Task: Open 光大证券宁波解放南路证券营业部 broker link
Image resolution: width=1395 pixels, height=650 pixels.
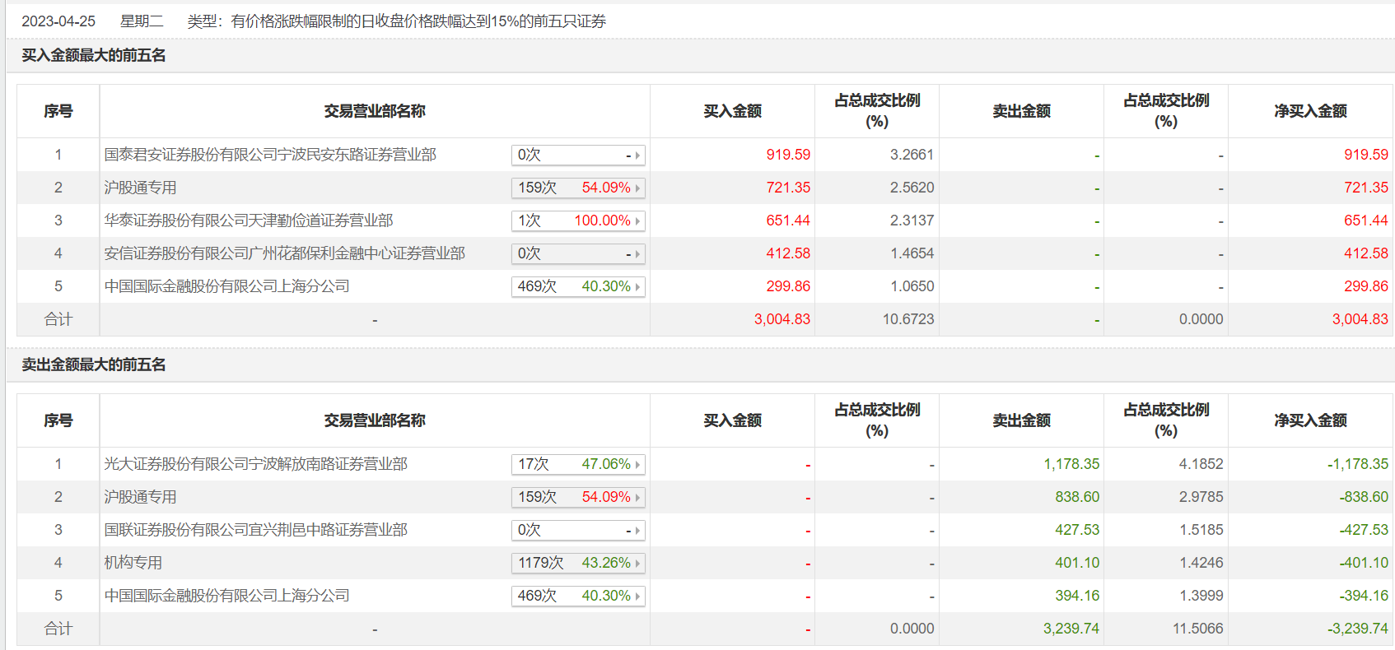Action: [256, 464]
